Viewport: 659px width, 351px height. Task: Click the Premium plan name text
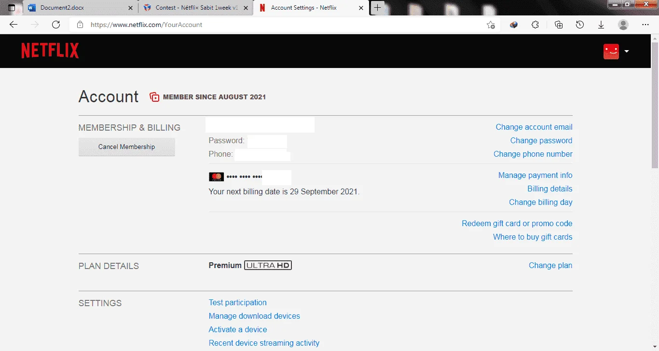pyautogui.click(x=225, y=265)
